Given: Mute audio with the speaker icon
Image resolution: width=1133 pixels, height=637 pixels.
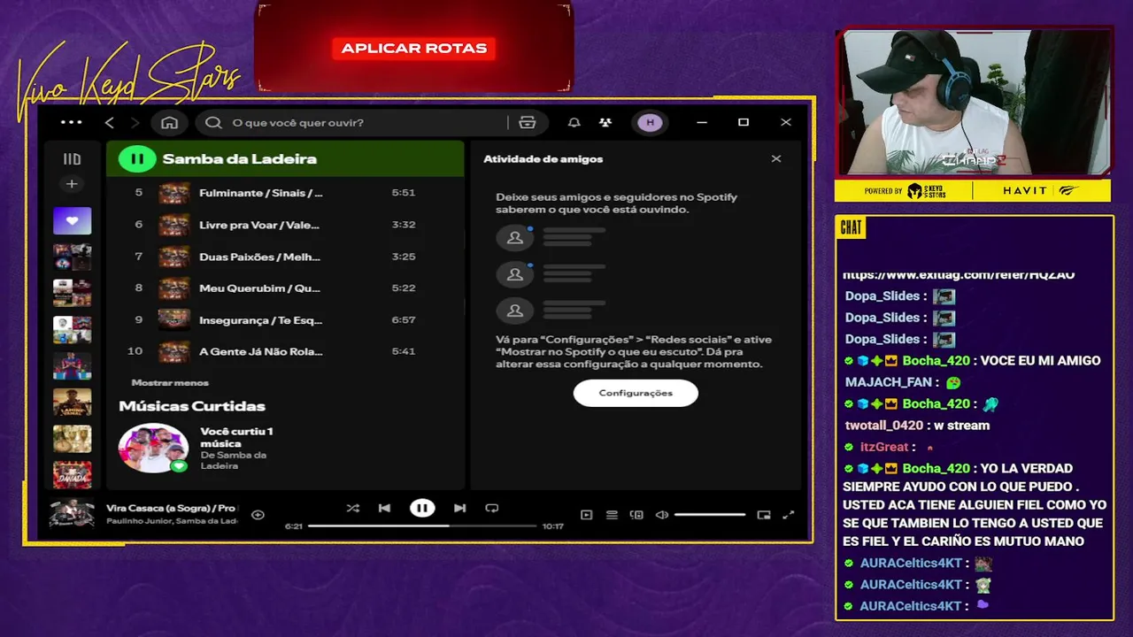Looking at the screenshot, I should (x=661, y=515).
